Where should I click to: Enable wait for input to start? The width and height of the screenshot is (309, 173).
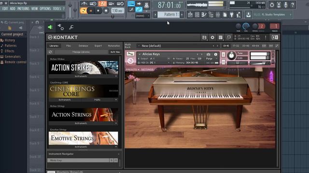93,3
